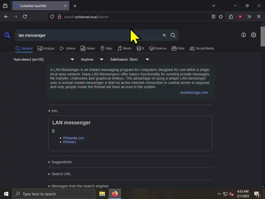Close the CollabNet SearXNG tab
Screen dimensions: 265x199
[x=65, y=6]
